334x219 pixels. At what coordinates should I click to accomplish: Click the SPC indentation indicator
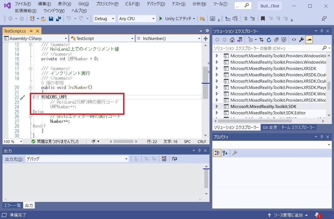click(187, 141)
